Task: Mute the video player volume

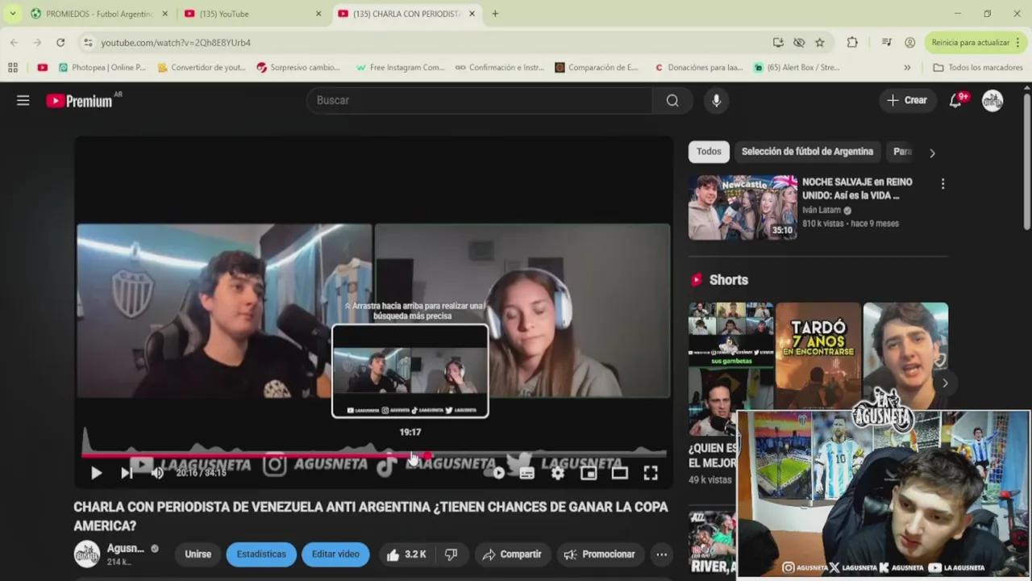Action: 157,474
